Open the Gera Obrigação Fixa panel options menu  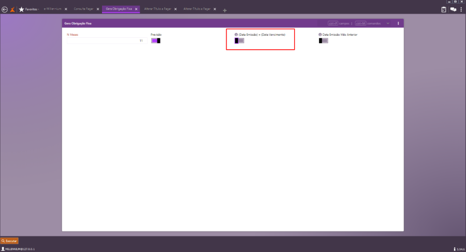[398, 23]
